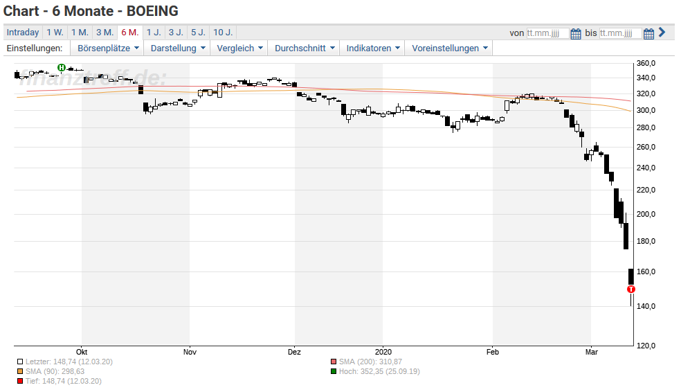Click the 'Einstellungen:' label

coord(35,48)
